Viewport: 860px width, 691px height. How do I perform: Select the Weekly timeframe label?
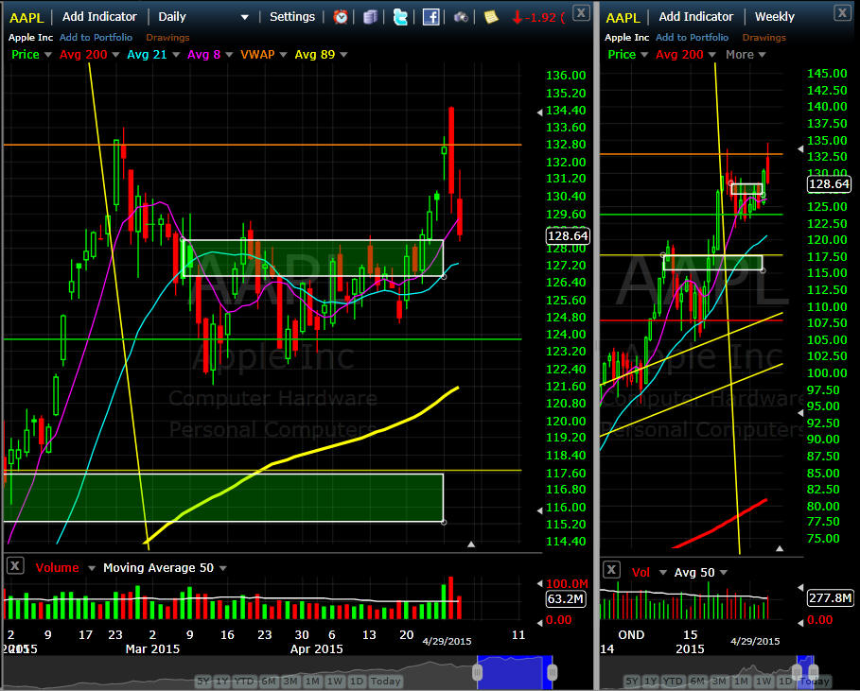775,16
